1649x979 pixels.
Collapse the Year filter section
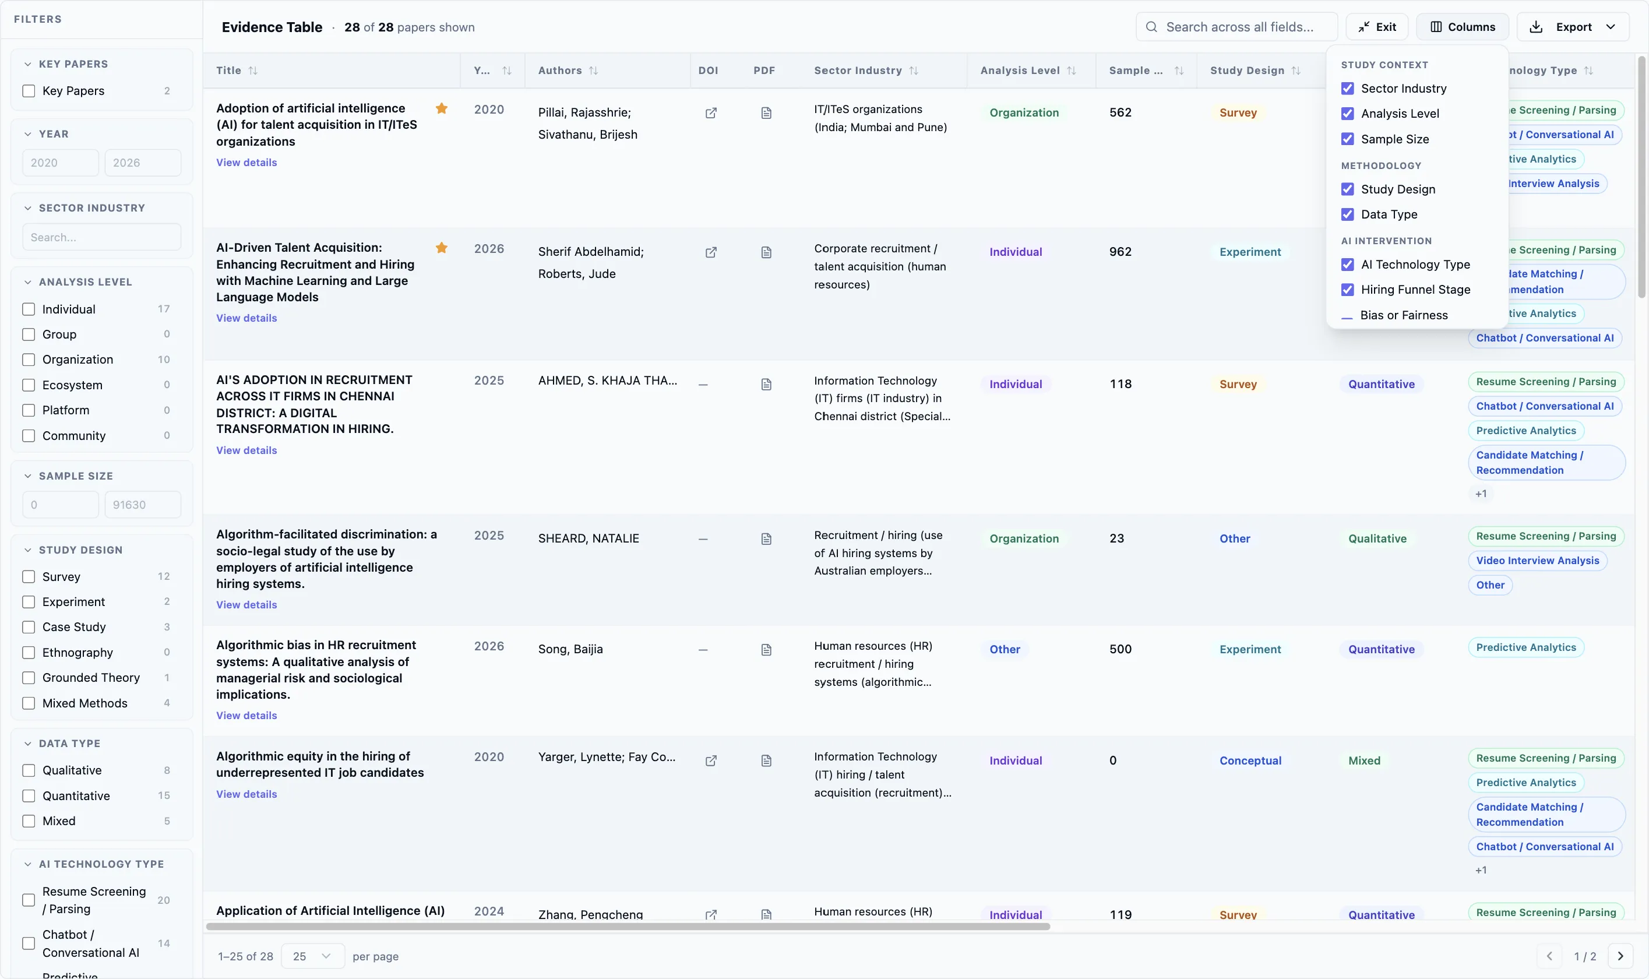(x=28, y=134)
